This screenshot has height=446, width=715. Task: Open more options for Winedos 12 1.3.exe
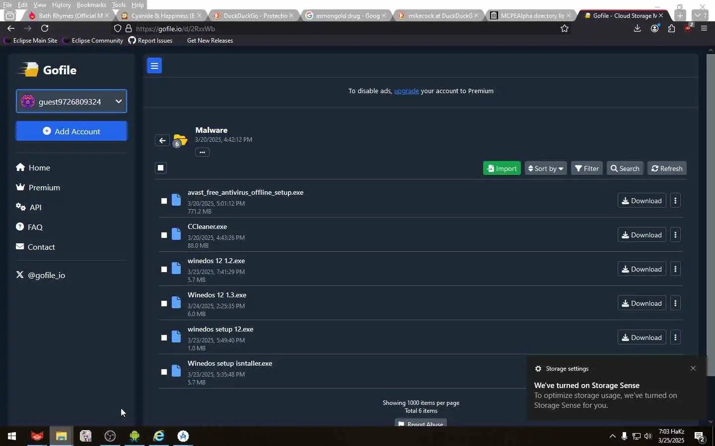[x=675, y=303]
